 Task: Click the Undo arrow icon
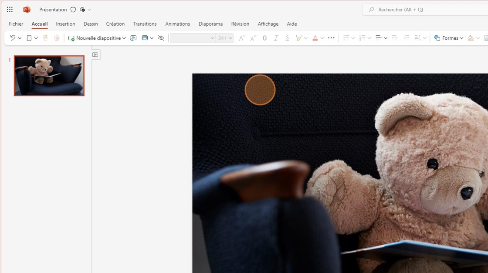point(13,38)
